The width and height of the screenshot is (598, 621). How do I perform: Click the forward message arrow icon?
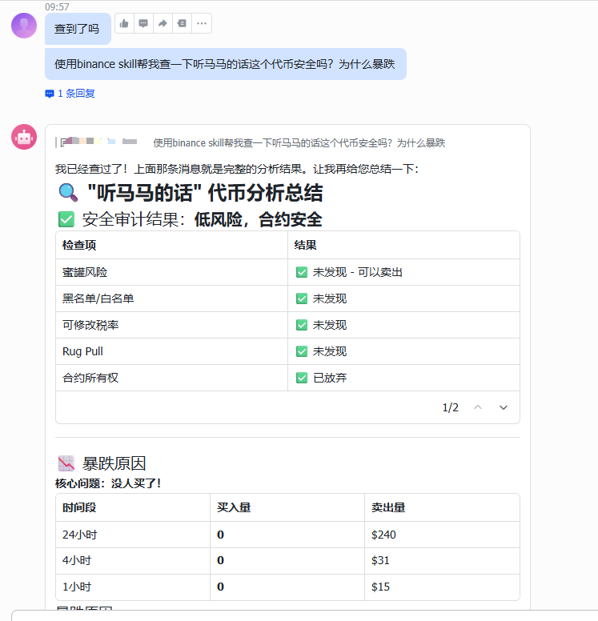tap(163, 24)
